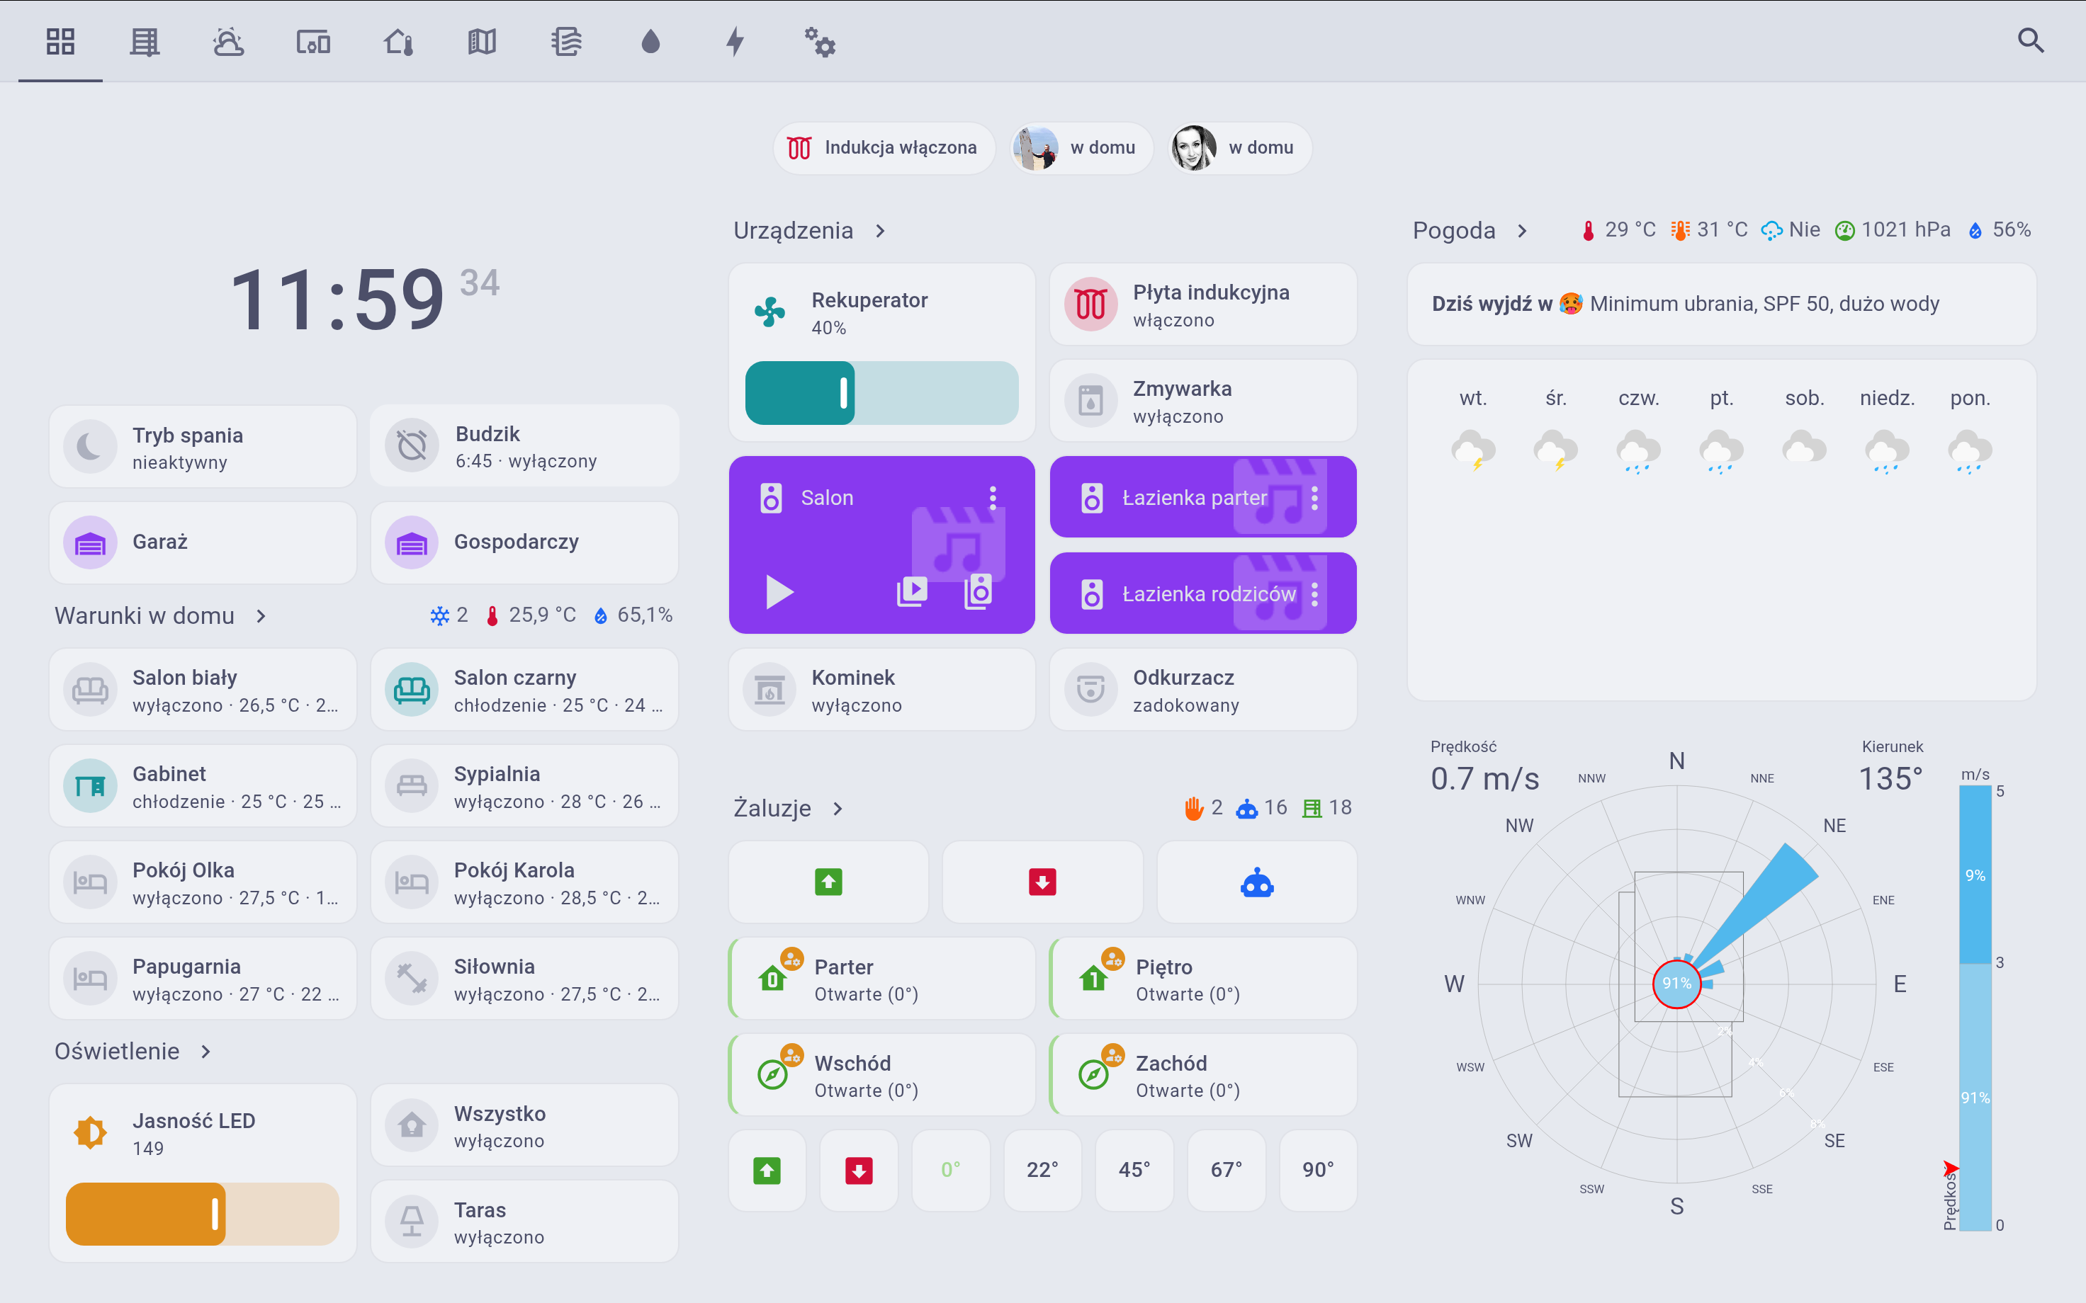Open Łazienka parter speaker three-dot menu
Screen dimensions: 2086x1303
click(1314, 497)
